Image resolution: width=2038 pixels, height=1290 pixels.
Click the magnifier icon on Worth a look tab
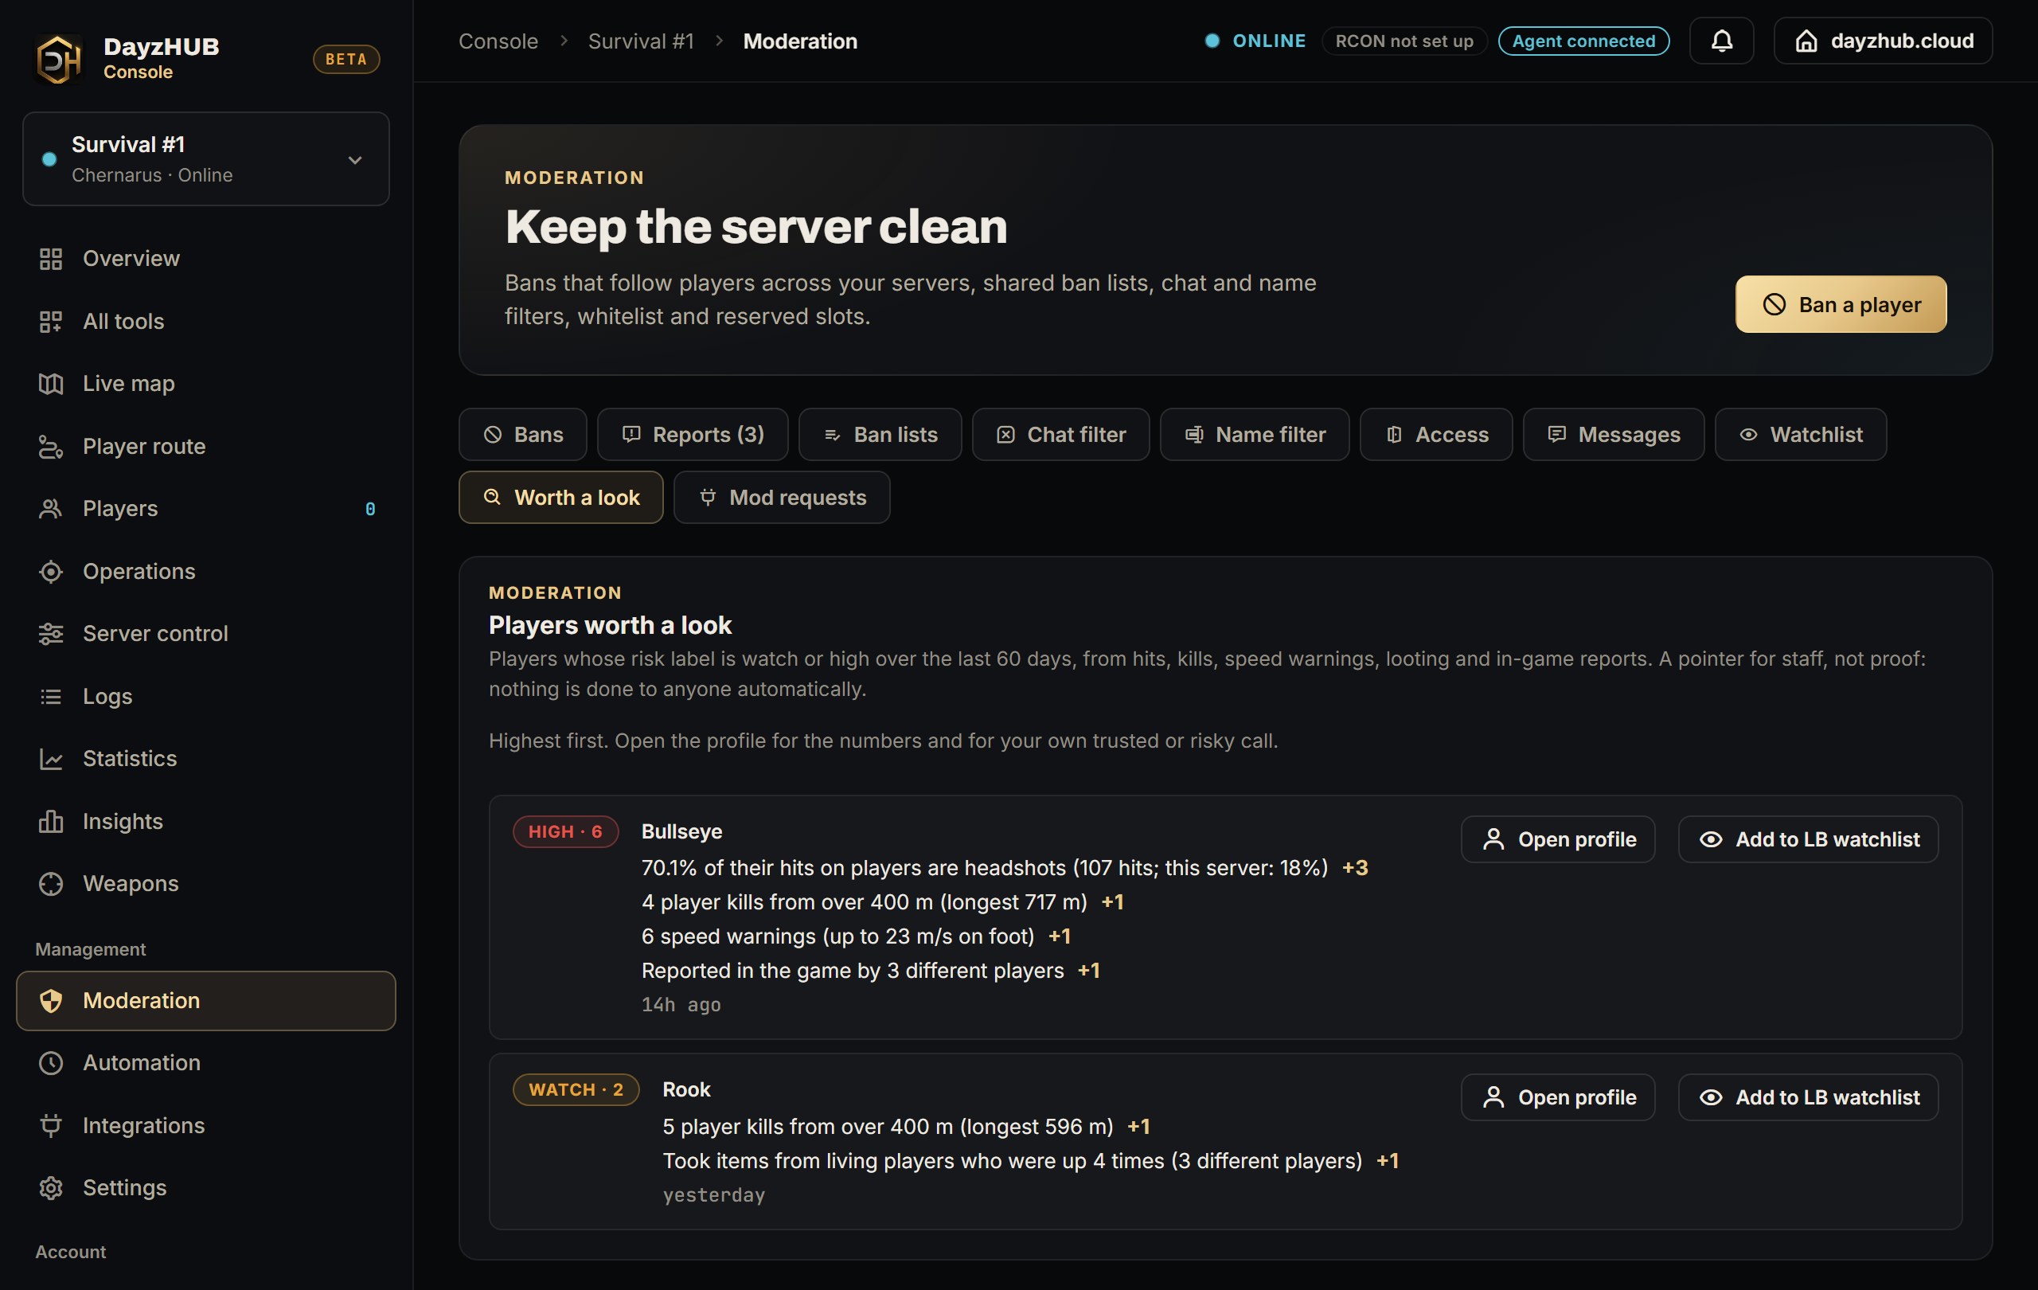tap(492, 497)
